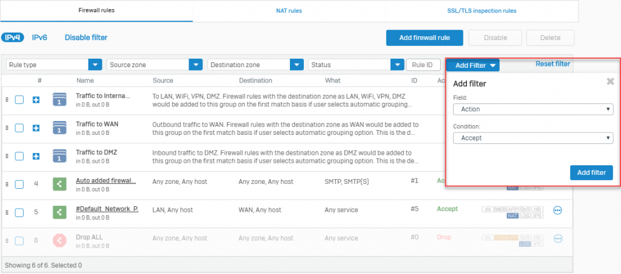
Task: Click HB badge on rule #5
Action: coord(537,209)
